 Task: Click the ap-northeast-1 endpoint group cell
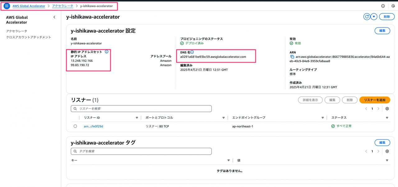(243, 126)
